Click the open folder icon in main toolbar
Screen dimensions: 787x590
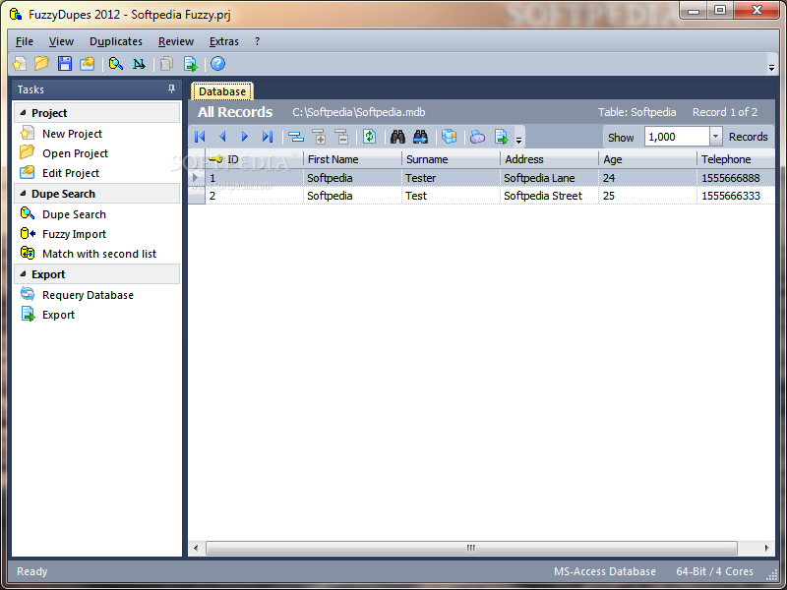click(41, 64)
